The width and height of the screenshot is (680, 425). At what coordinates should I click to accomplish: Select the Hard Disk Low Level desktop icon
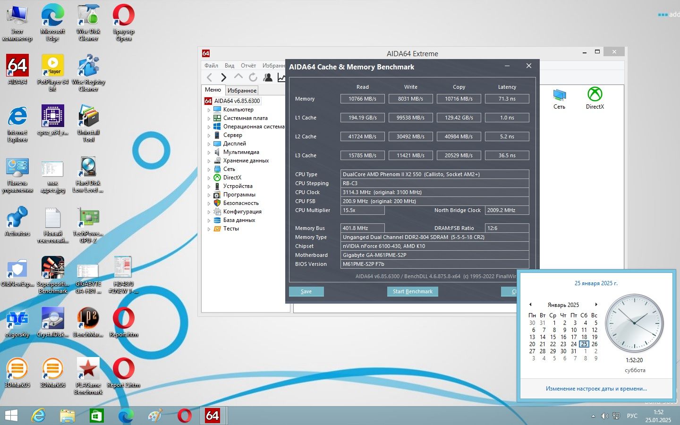click(x=88, y=174)
